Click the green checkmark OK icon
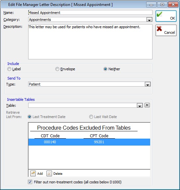 [x=159, y=14]
